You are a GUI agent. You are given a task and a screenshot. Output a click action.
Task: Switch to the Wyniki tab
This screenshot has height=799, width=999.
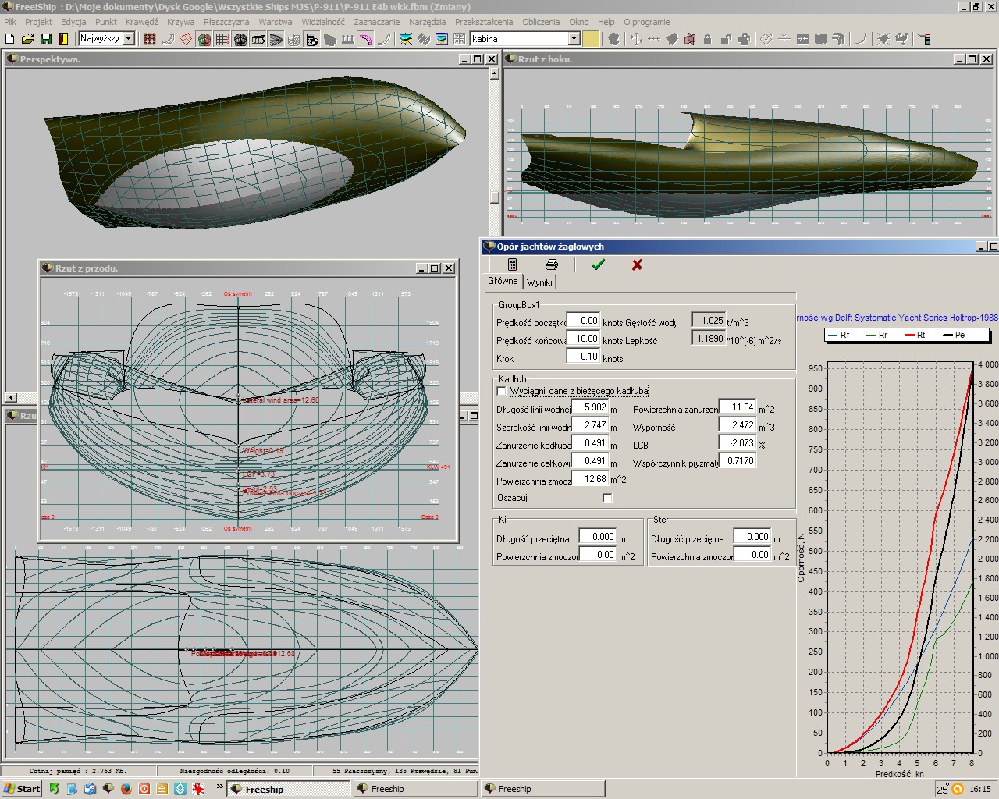point(539,282)
